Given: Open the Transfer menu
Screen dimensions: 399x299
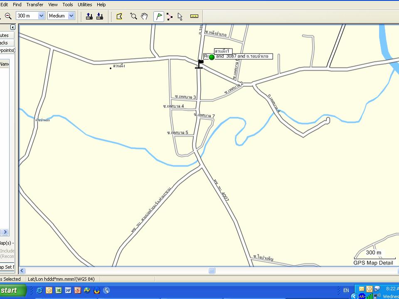Looking at the screenshot, I should [x=34, y=5].
